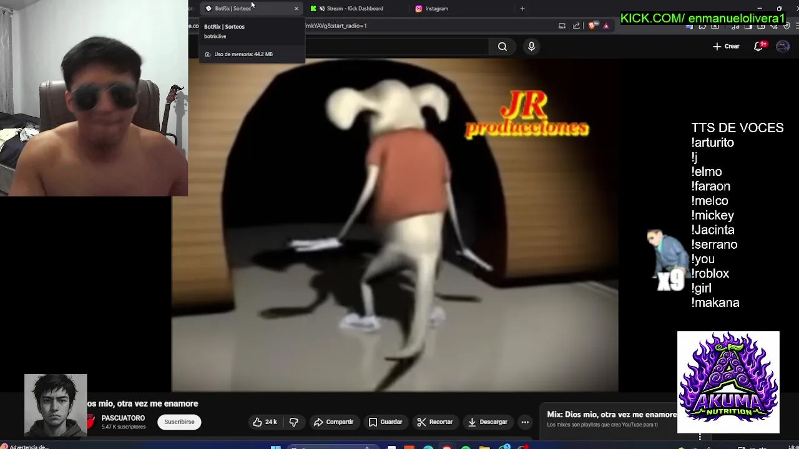Open a new browser tab with plus
The image size is (799, 449).
tap(522, 9)
